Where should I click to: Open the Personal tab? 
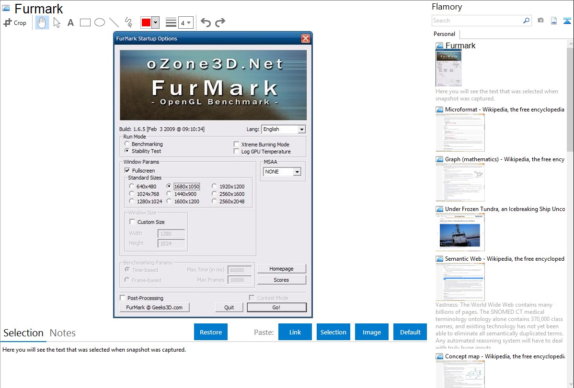(444, 34)
